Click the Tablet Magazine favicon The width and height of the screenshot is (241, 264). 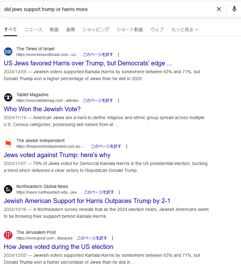coord(8,97)
